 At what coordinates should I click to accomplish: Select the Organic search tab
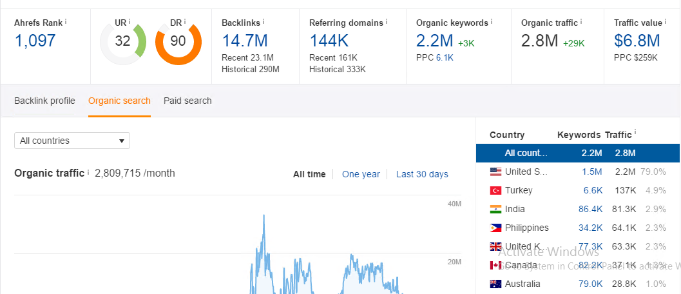119,101
